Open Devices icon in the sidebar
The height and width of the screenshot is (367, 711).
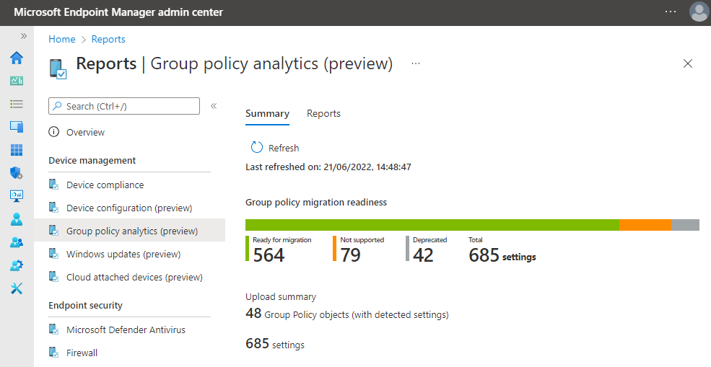tap(17, 127)
